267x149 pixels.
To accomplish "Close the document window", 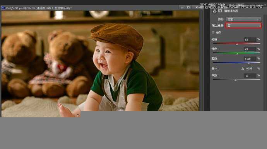I will point(197,7).
